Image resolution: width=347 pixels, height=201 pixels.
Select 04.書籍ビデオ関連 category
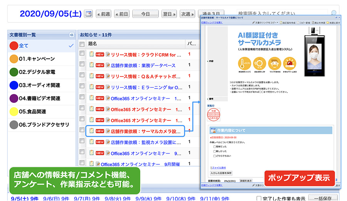42,98
